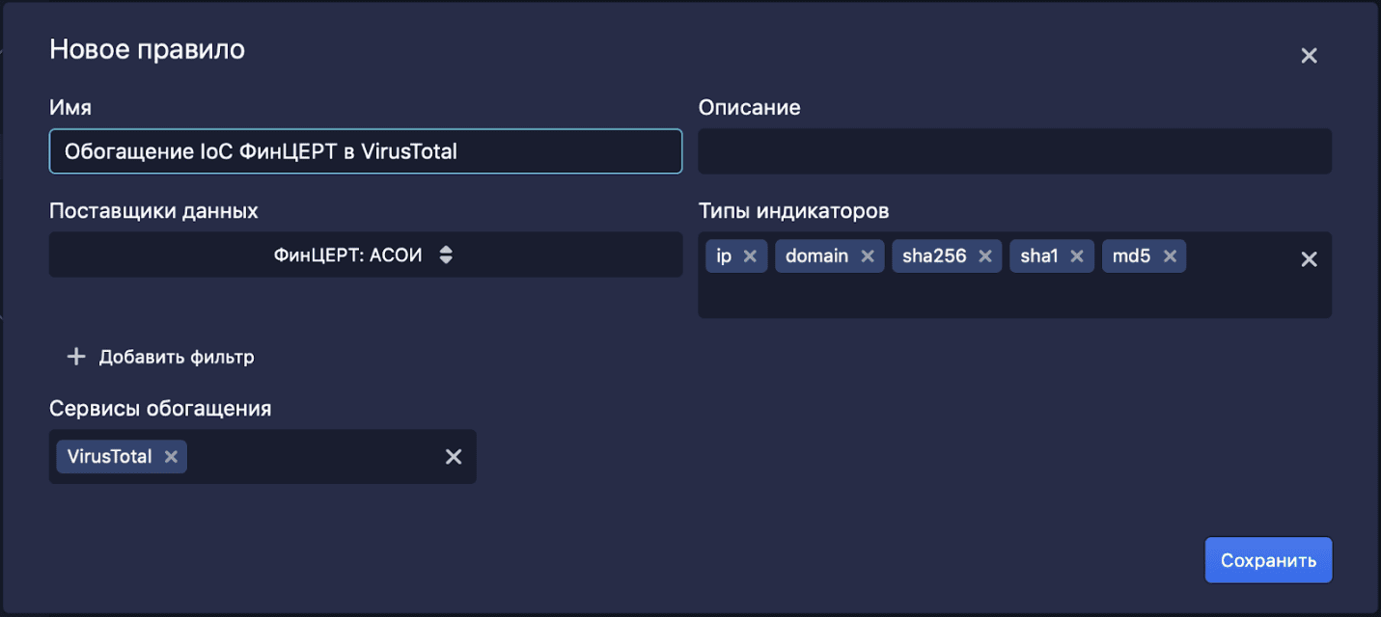Screen dimensions: 1381x617
Task: Focus the Имя input field
Action: (x=366, y=151)
